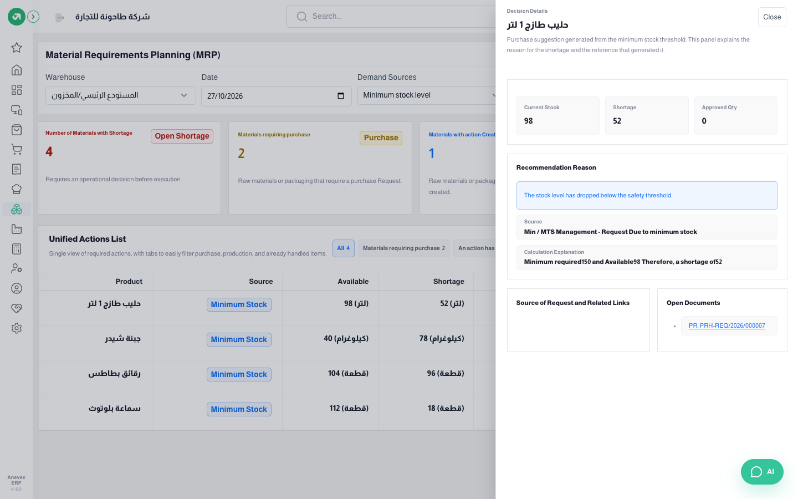This screenshot has width=798, height=499.
Task: Click Minimum Stock tag for حليب طازج row
Action: (239, 305)
